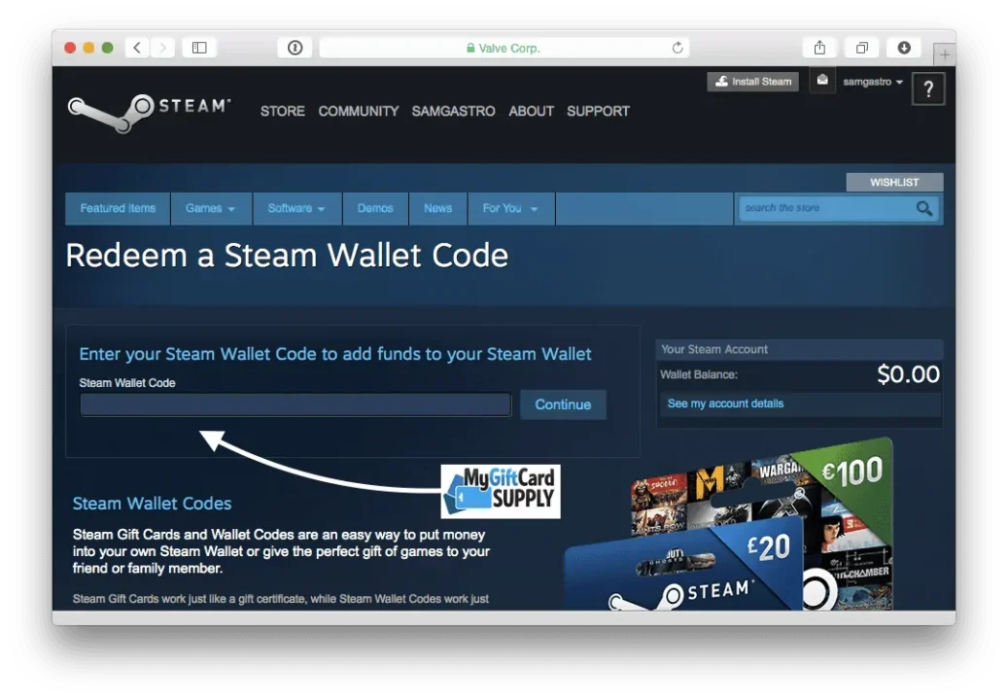Click the Install Steam button

(x=752, y=82)
